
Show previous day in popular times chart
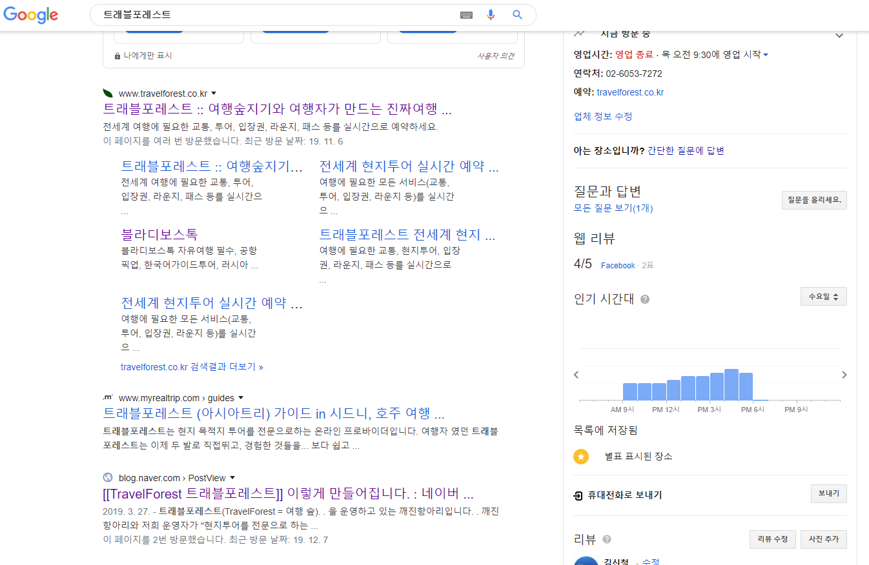pyautogui.click(x=577, y=375)
